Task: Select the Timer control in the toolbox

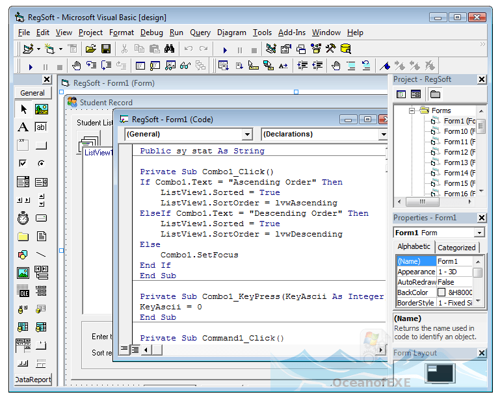Action: pyautogui.click(x=23, y=218)
